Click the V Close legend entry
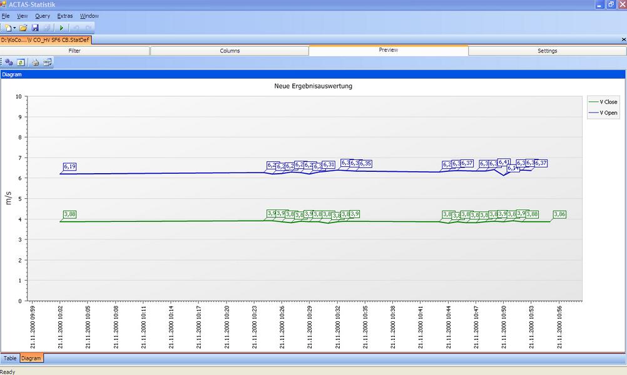Image resolution: width=627 pixels, height=375 pixels. click(x=603, y=102)
